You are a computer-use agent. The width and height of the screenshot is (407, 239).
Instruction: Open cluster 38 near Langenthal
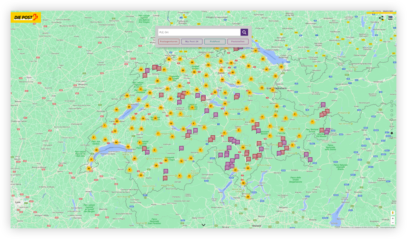pyautogui.click(x=179, y=86)
